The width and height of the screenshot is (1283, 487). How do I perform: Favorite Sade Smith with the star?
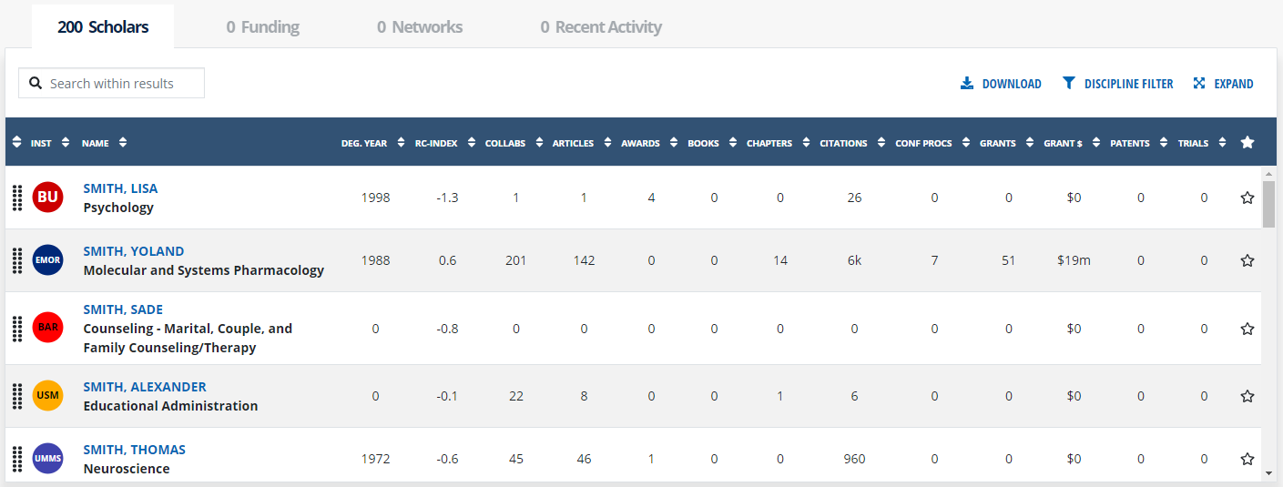point(1247,329)
